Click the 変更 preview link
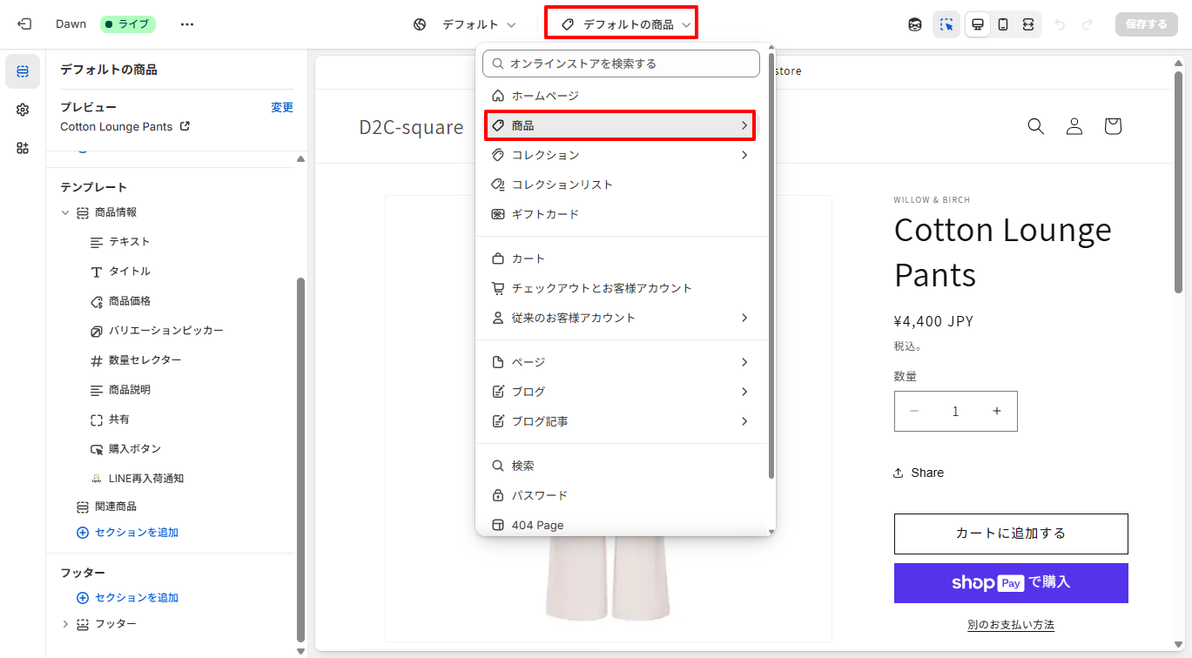 [x=282, y=107]
